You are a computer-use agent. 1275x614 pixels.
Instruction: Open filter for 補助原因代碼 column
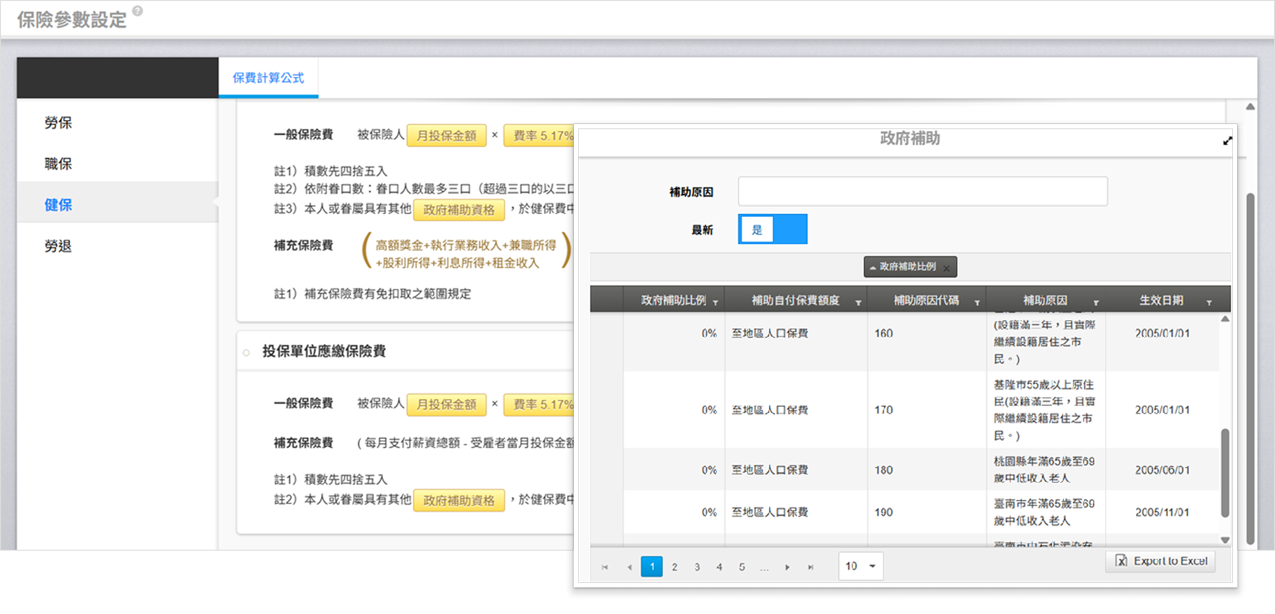pos(977,302)
